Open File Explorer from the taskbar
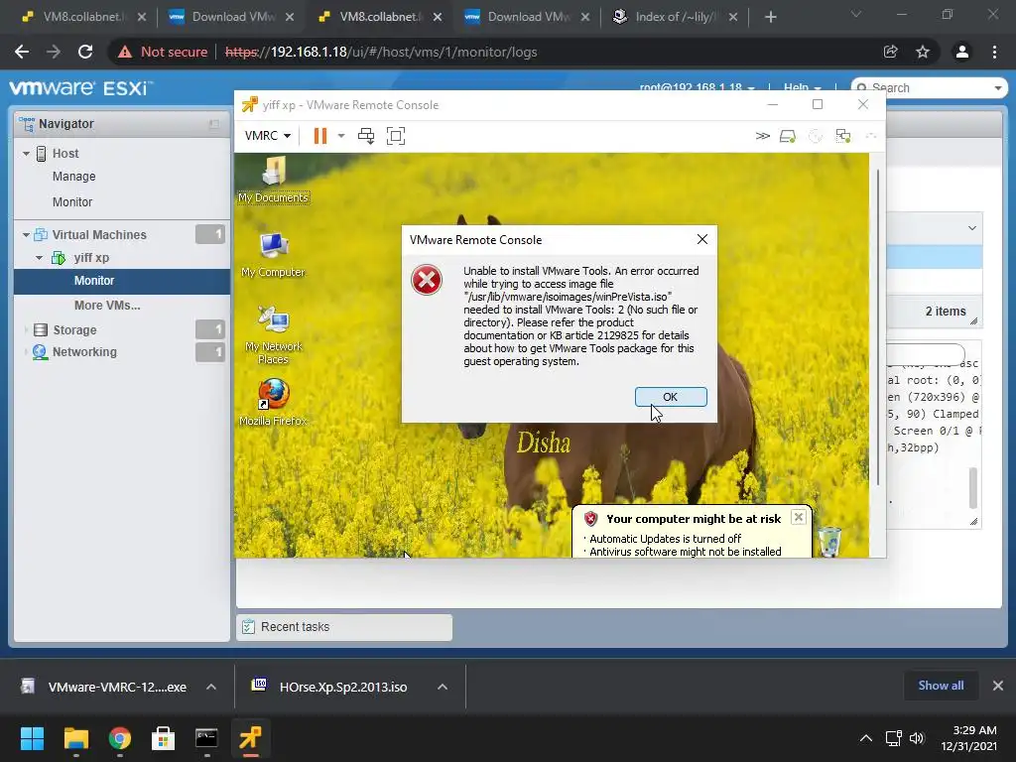 point(75,738)
